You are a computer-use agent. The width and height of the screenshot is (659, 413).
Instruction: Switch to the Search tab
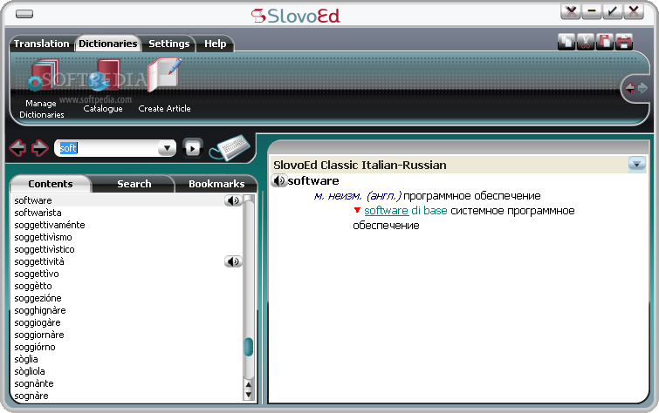point(134,184)
